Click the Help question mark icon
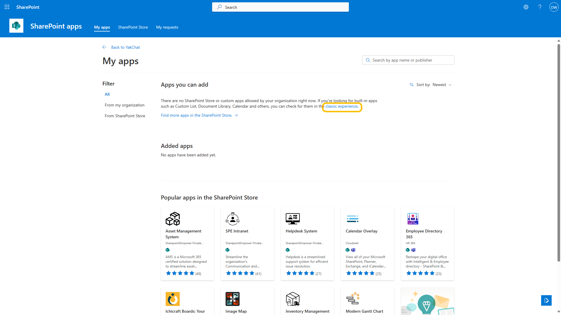This screenshot has height=315, width=561. click(x=540, y=7)
